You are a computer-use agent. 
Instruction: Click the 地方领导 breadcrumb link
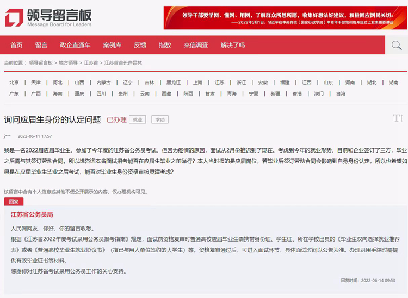pyautogui.click(x=68, y=63)
